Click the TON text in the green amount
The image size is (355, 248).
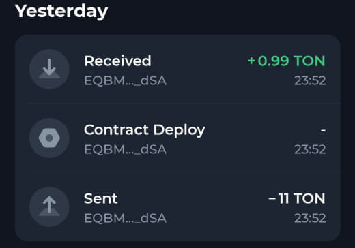[x=309, y=61]
